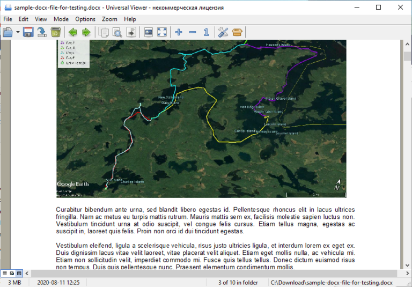Screen dimensions: 412x287
Task: Toggle full screen mode icon
Action: (x=162, y=32)
